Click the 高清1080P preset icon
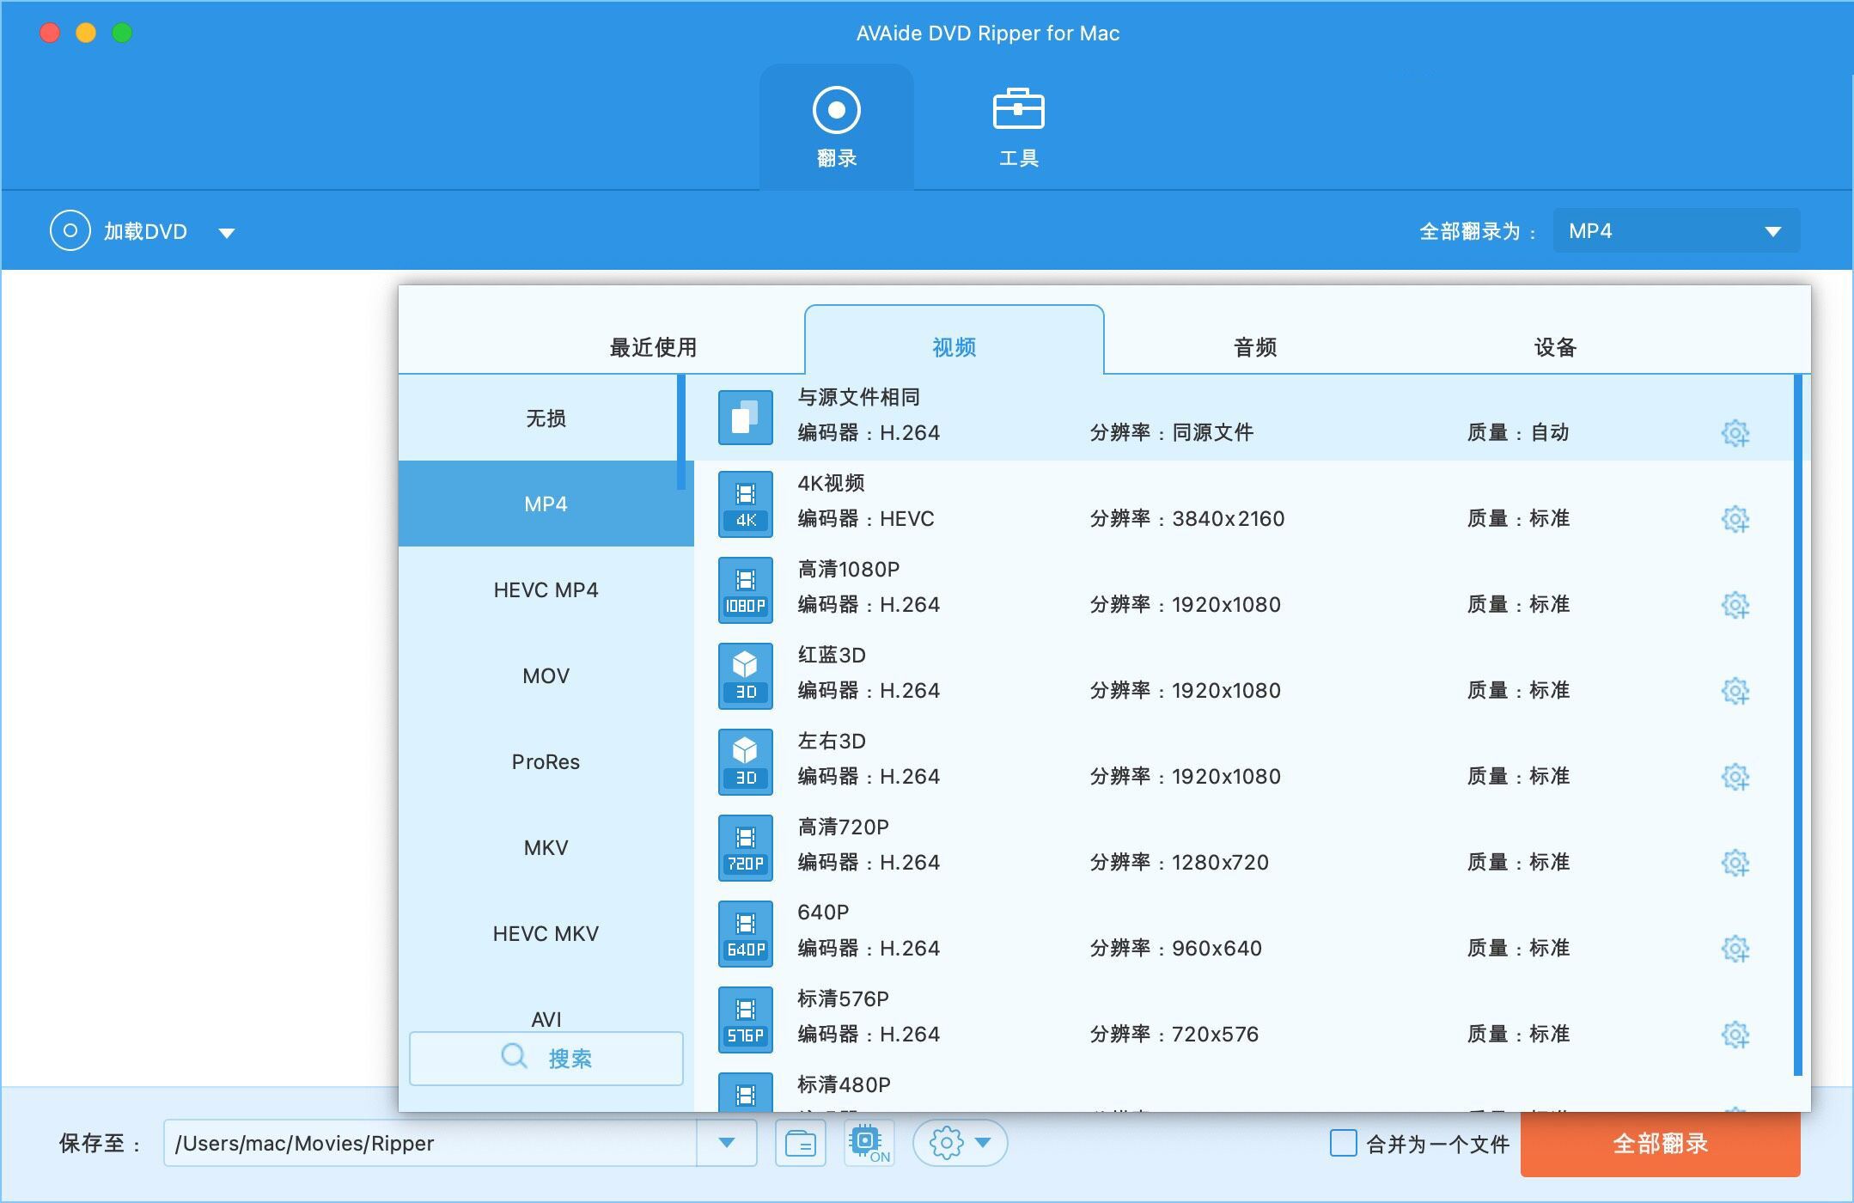This screenshot has height=1203, width=1854. click(x=746, y=589)
